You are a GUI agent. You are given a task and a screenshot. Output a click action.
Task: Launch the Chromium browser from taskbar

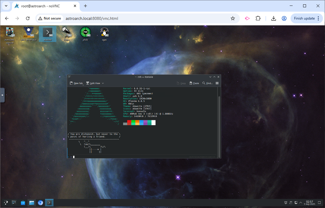(41, 202)
